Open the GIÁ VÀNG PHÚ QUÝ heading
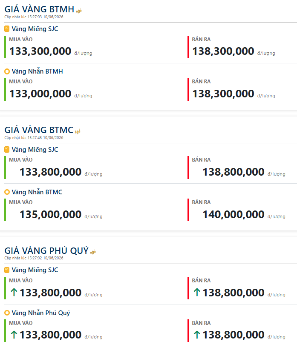297x344 pixels. 46,250
